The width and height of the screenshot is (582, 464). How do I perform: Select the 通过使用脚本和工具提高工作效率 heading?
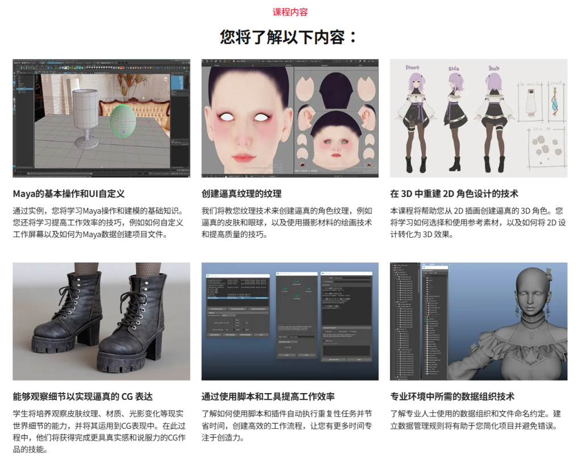[268, 396]
